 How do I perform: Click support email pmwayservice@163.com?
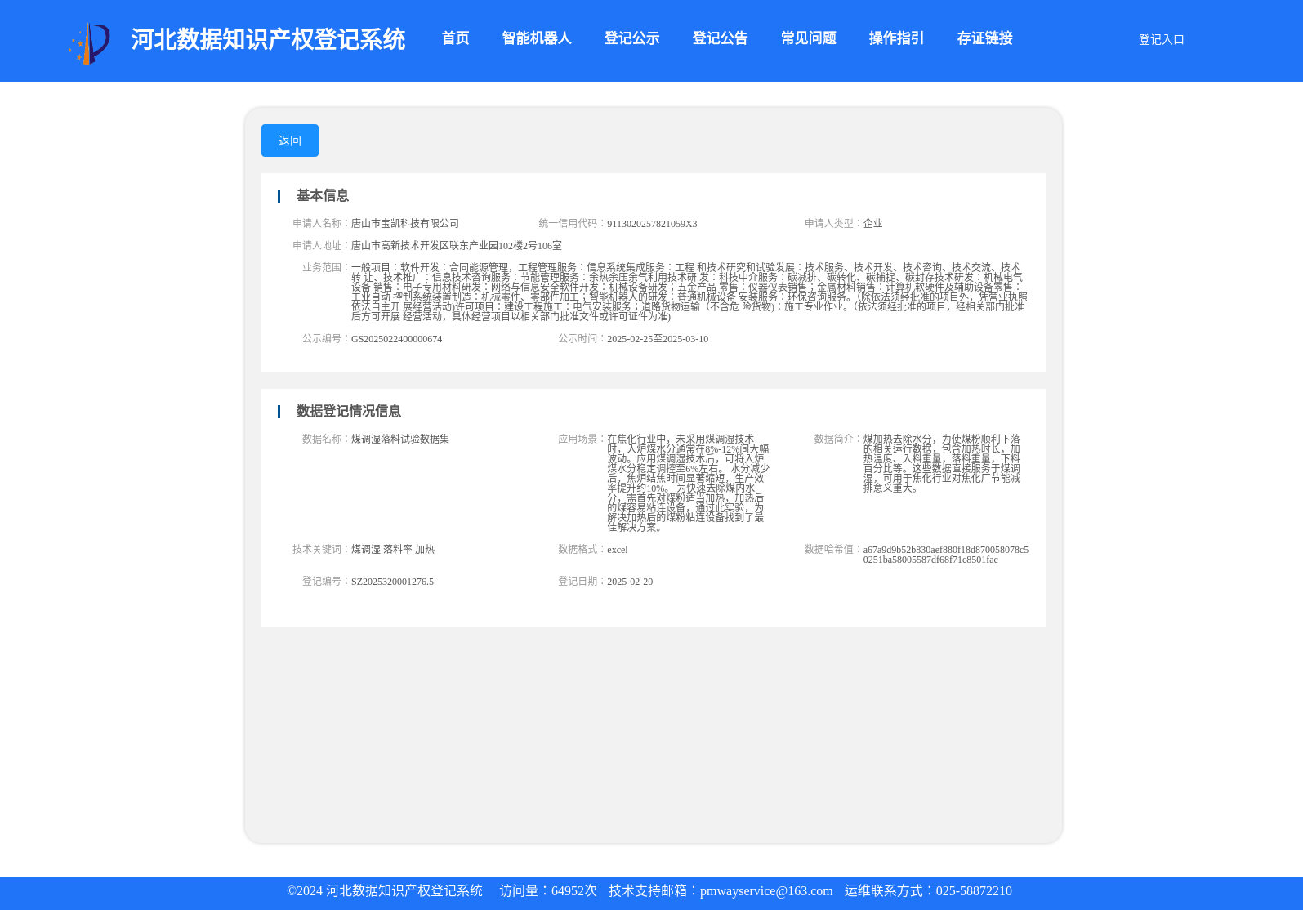pos(766,891)
